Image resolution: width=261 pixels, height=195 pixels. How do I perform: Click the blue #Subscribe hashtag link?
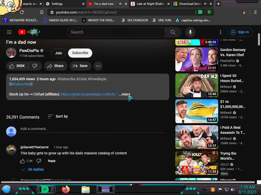(x=21, y=84)
